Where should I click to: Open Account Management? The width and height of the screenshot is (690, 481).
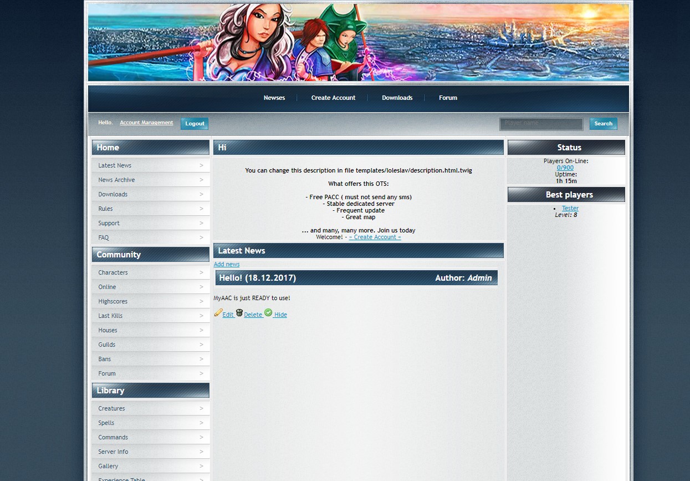pos(146,122)
